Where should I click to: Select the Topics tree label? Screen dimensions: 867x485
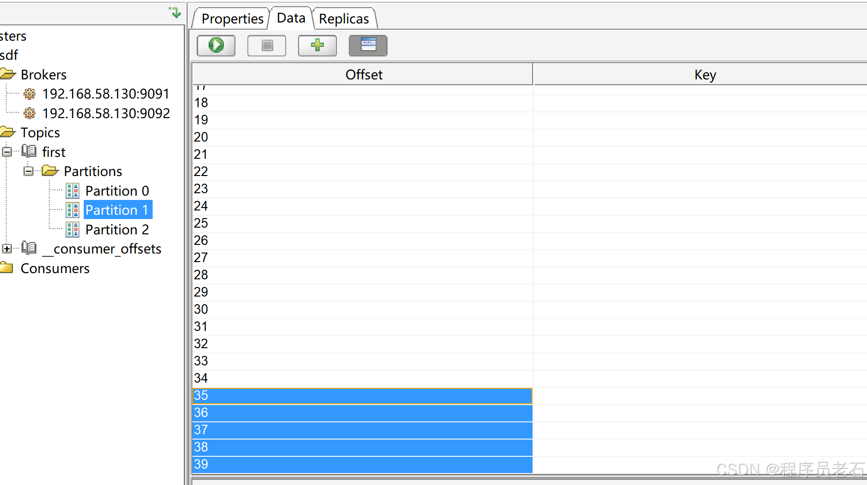point(40,132)
